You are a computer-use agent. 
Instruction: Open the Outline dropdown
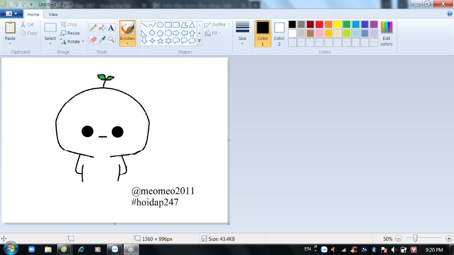(x=217, y=25)
